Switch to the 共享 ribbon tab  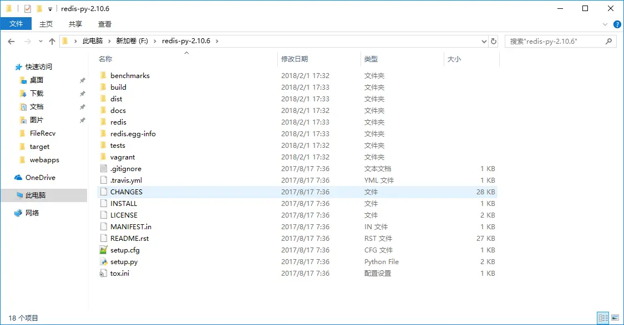point(75,24)
